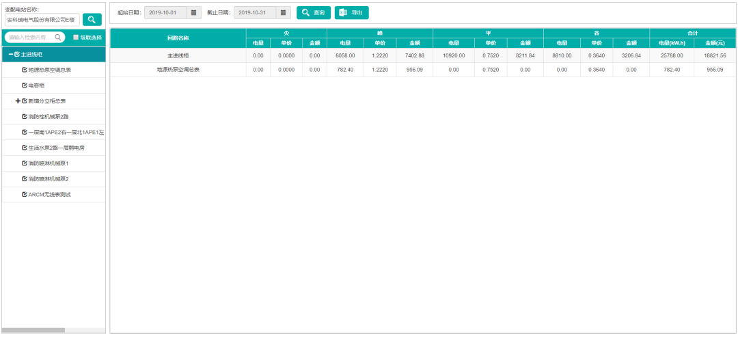This screenshot has width=738, height=337.
Task: Click the substation name input field
Action: (x=42, y=20)
